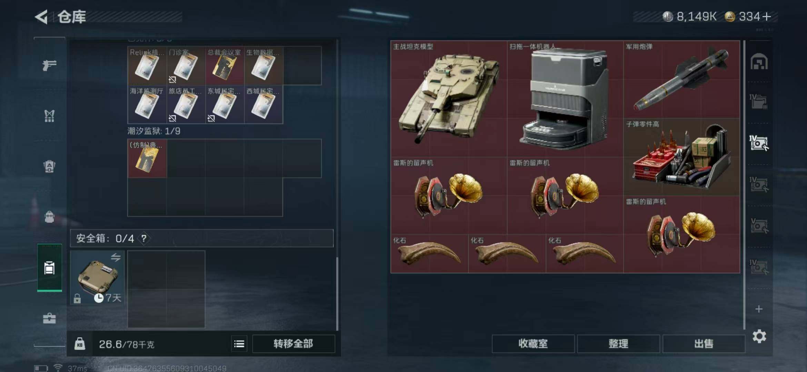
Task: Switch to the highlighted IV collectibles box tab
Action: (x=759, y=143)
